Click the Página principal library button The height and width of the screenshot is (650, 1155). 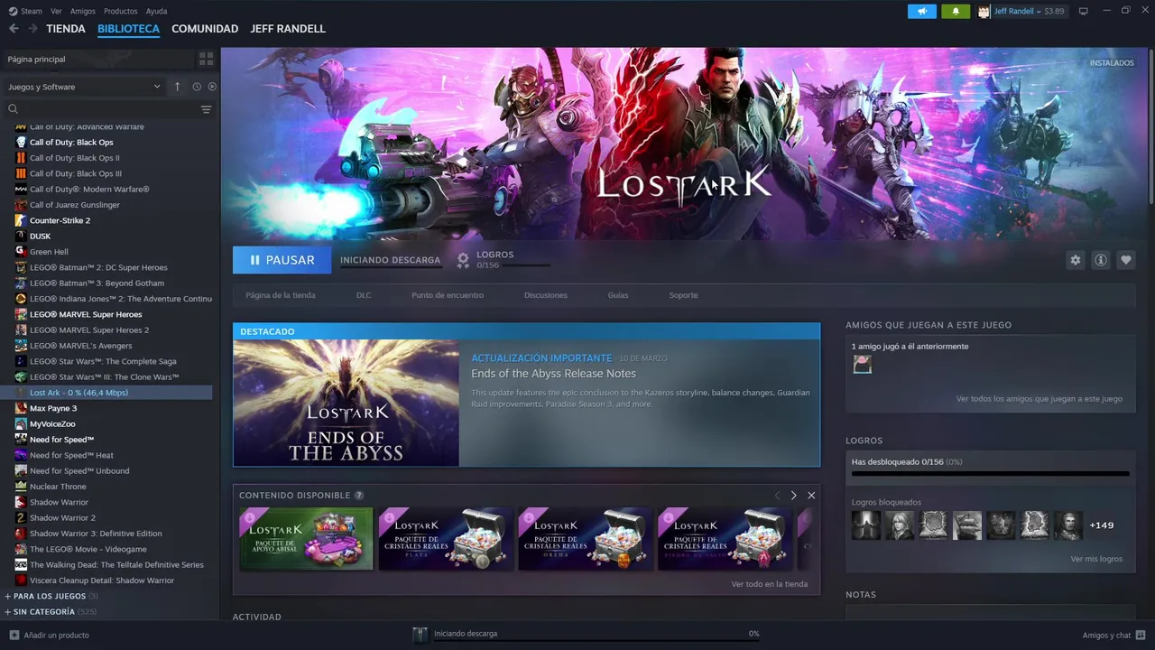click(97, 59)
